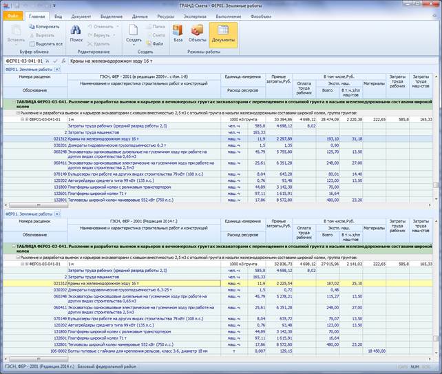Open the База mode icon
Image resolution: width=442 pixels, height=374 pixels.
tap(178, 32)
